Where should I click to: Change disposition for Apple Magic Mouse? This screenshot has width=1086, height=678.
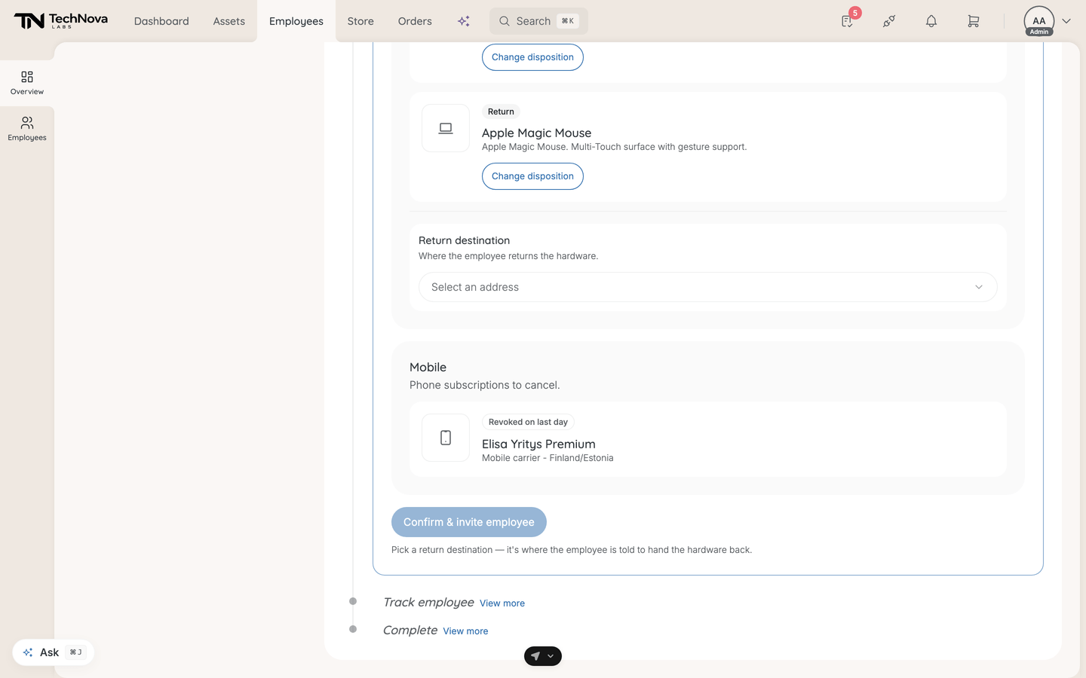tap(532, 176)
